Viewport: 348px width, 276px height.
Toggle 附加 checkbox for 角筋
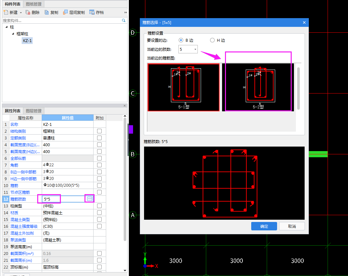coord(99,165)
